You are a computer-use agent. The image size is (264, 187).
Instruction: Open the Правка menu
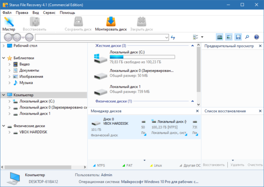[x=22, y=13]
